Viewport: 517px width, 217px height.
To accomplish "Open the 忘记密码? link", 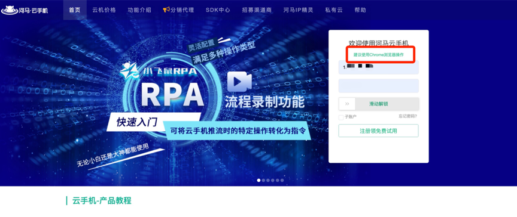I will point(408,116).
